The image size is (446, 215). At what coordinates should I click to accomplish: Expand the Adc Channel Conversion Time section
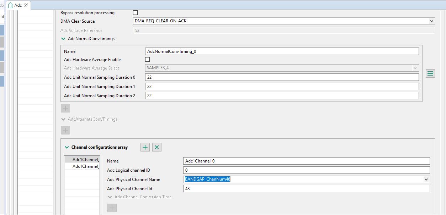tap(110, 197)
